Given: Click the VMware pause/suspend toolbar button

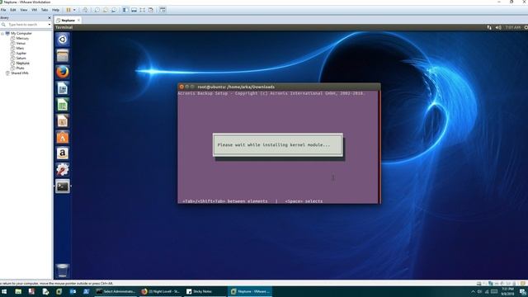Looking at the screenshot, I should point(68,10).
